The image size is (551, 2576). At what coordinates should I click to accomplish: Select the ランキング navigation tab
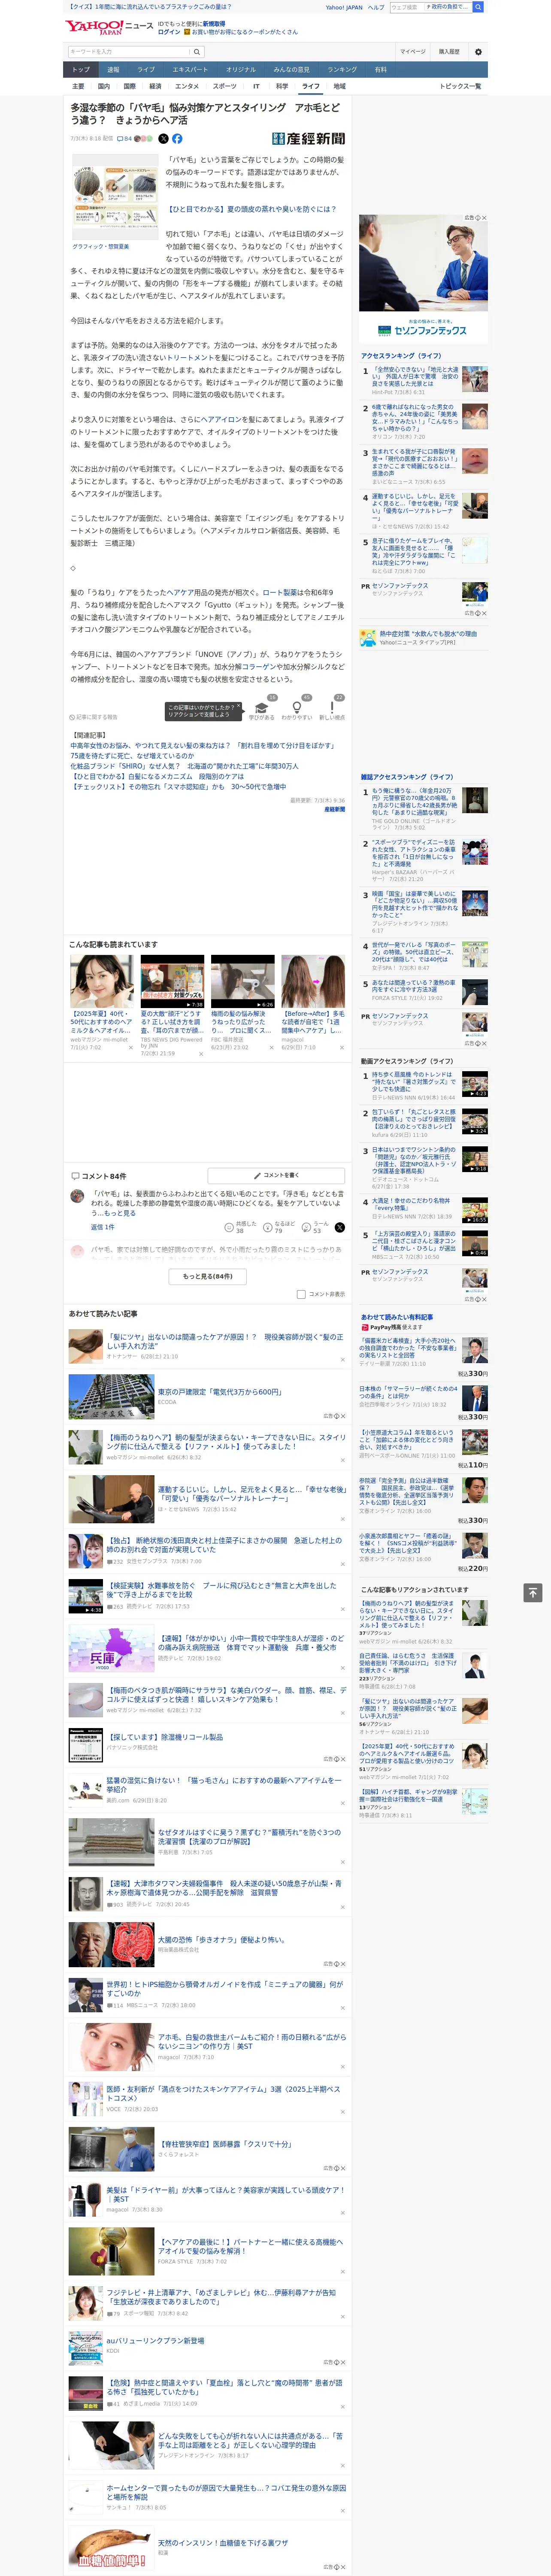pos(342,70)
